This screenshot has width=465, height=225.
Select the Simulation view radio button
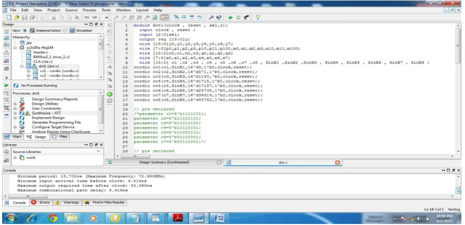(x=65, y=31)
